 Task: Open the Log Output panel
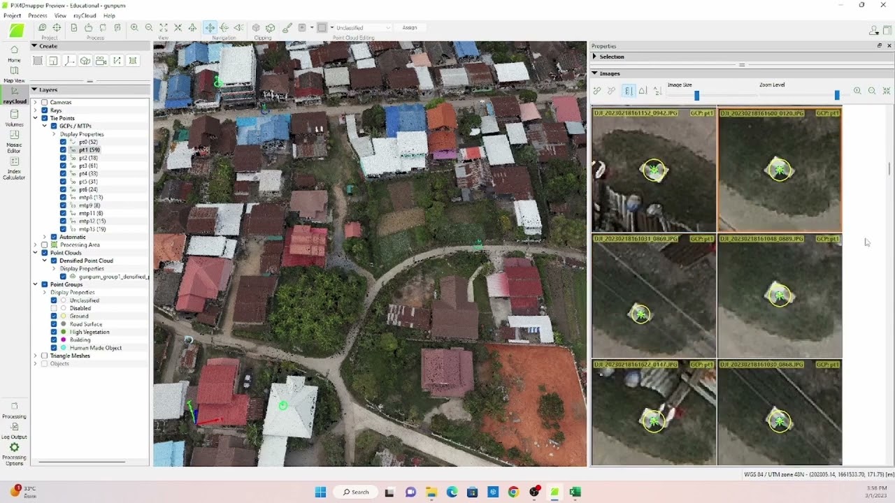pos(14,431)
